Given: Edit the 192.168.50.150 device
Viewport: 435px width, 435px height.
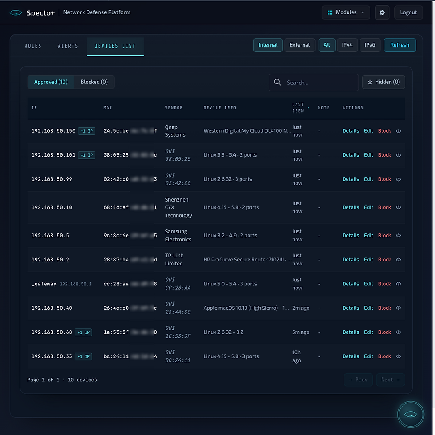Looking at the screenshot, I should (x=368, y=131).
